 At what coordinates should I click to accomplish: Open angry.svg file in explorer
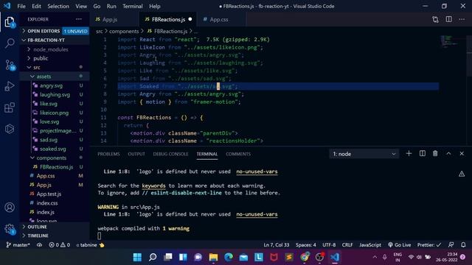[x=51, y=85]
